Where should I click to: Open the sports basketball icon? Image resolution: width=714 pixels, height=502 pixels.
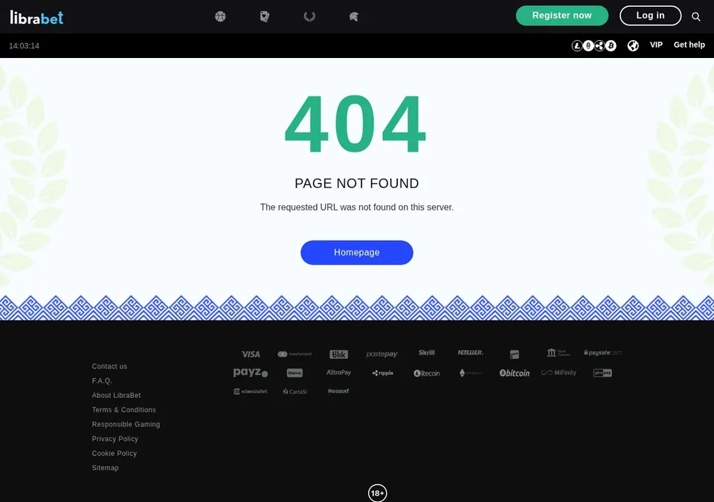click(x=220, y=17)
